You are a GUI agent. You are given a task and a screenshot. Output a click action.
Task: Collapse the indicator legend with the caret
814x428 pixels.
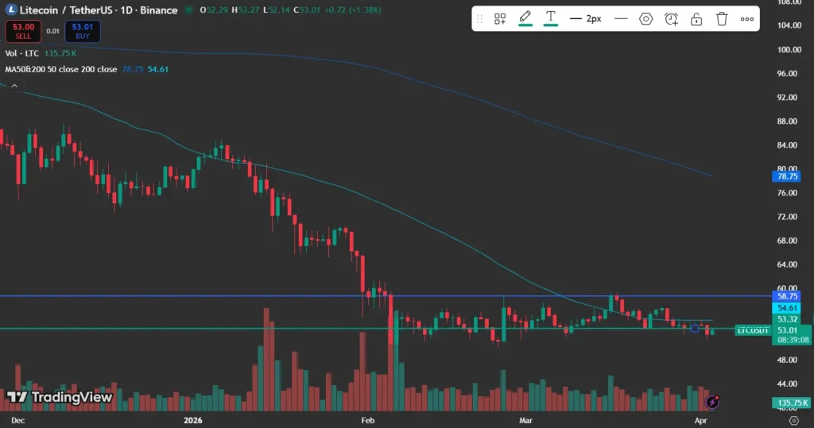click(14, 86)
